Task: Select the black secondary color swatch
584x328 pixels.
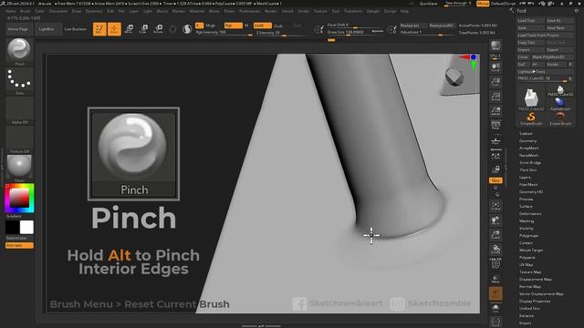Action: [12, 227]
